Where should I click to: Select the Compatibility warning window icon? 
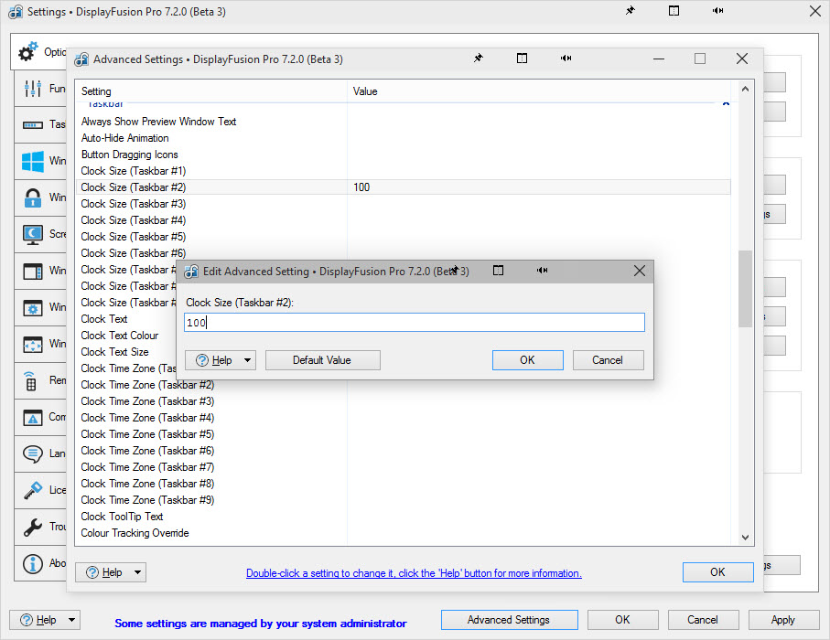point(33,418)
